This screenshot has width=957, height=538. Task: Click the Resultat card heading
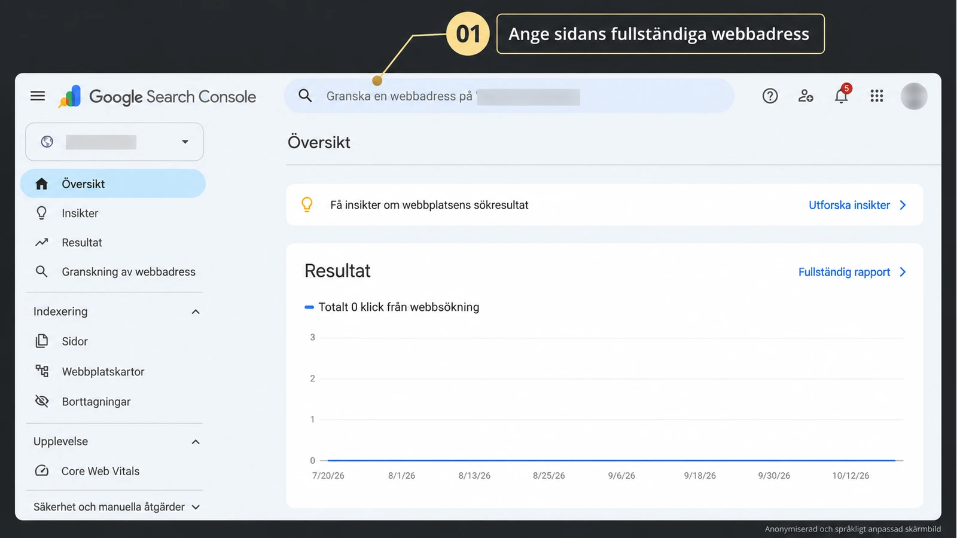point(337,271)
